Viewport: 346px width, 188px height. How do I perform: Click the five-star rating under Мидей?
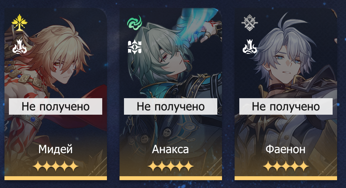[56, 166]
